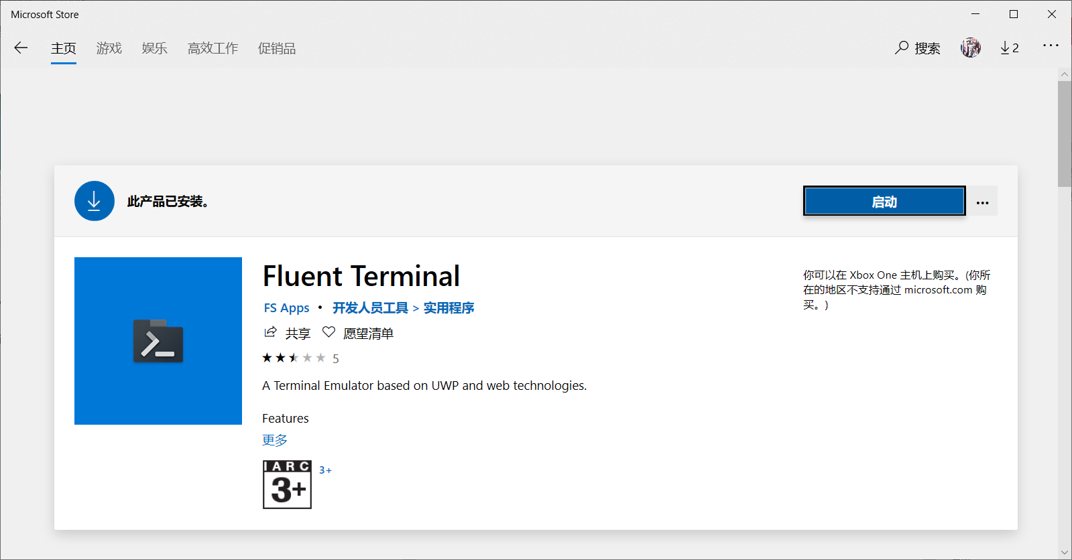Open the top-right more options menu
1072x560 pixels.
point(1051,46)
